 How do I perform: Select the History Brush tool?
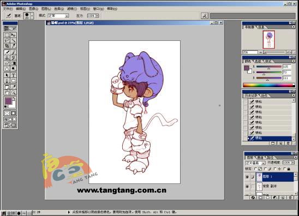[x=13, y=58]
